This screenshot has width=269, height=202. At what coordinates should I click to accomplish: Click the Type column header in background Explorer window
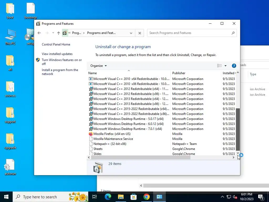[x=253, y=74]
